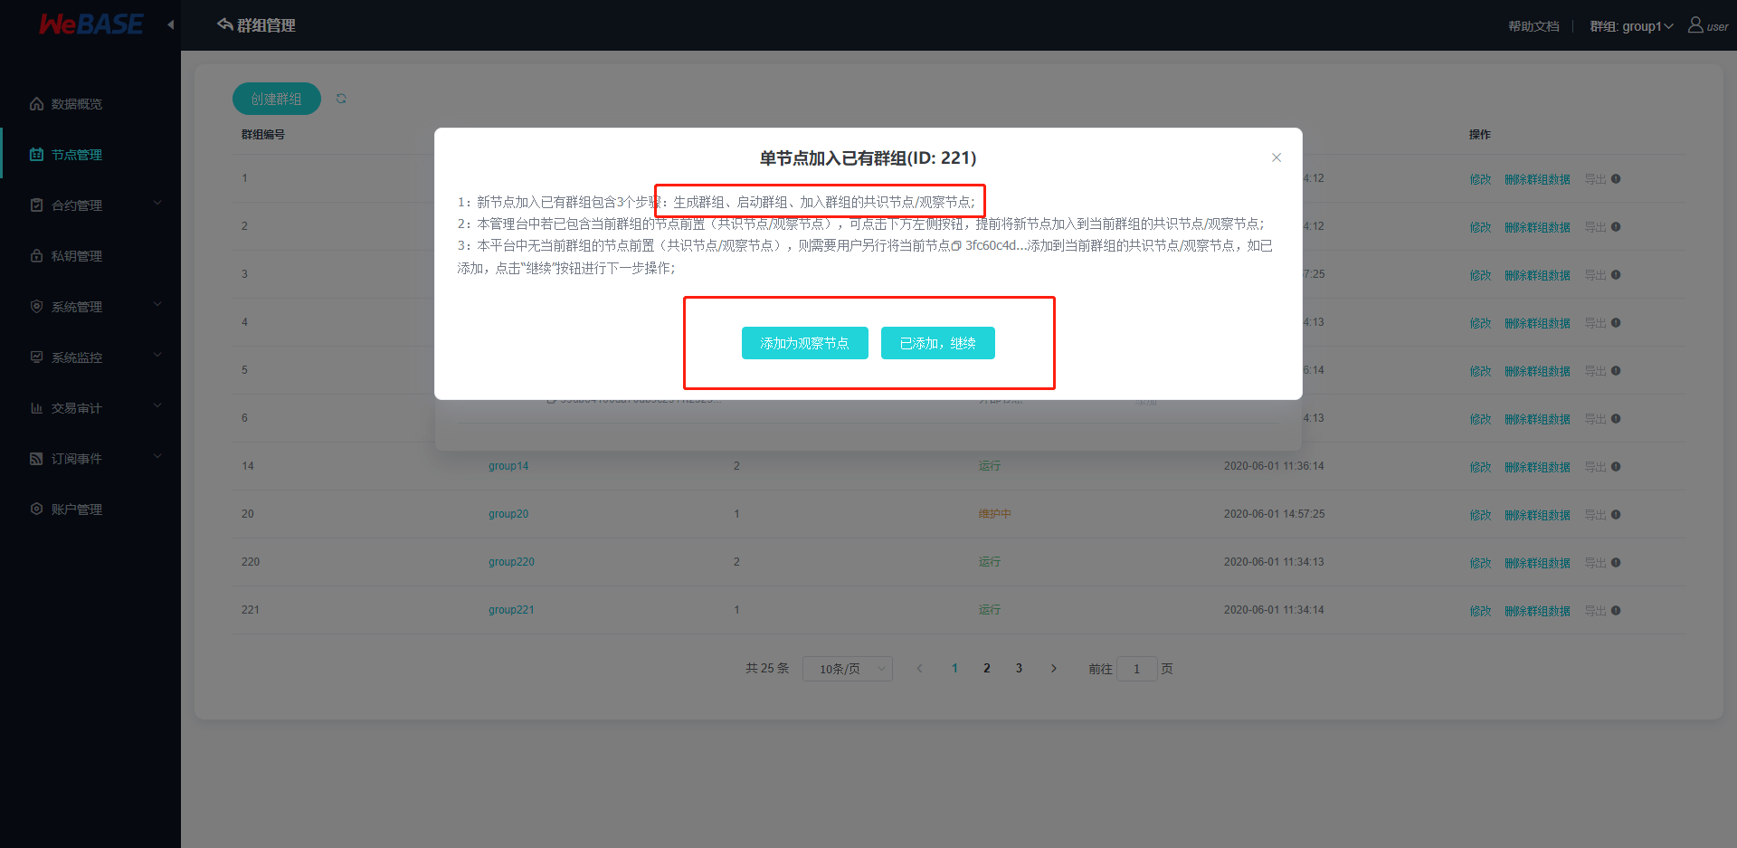Click the 订阅事件 feed icon
The image size is (1737, 848).
click(36, 459)
